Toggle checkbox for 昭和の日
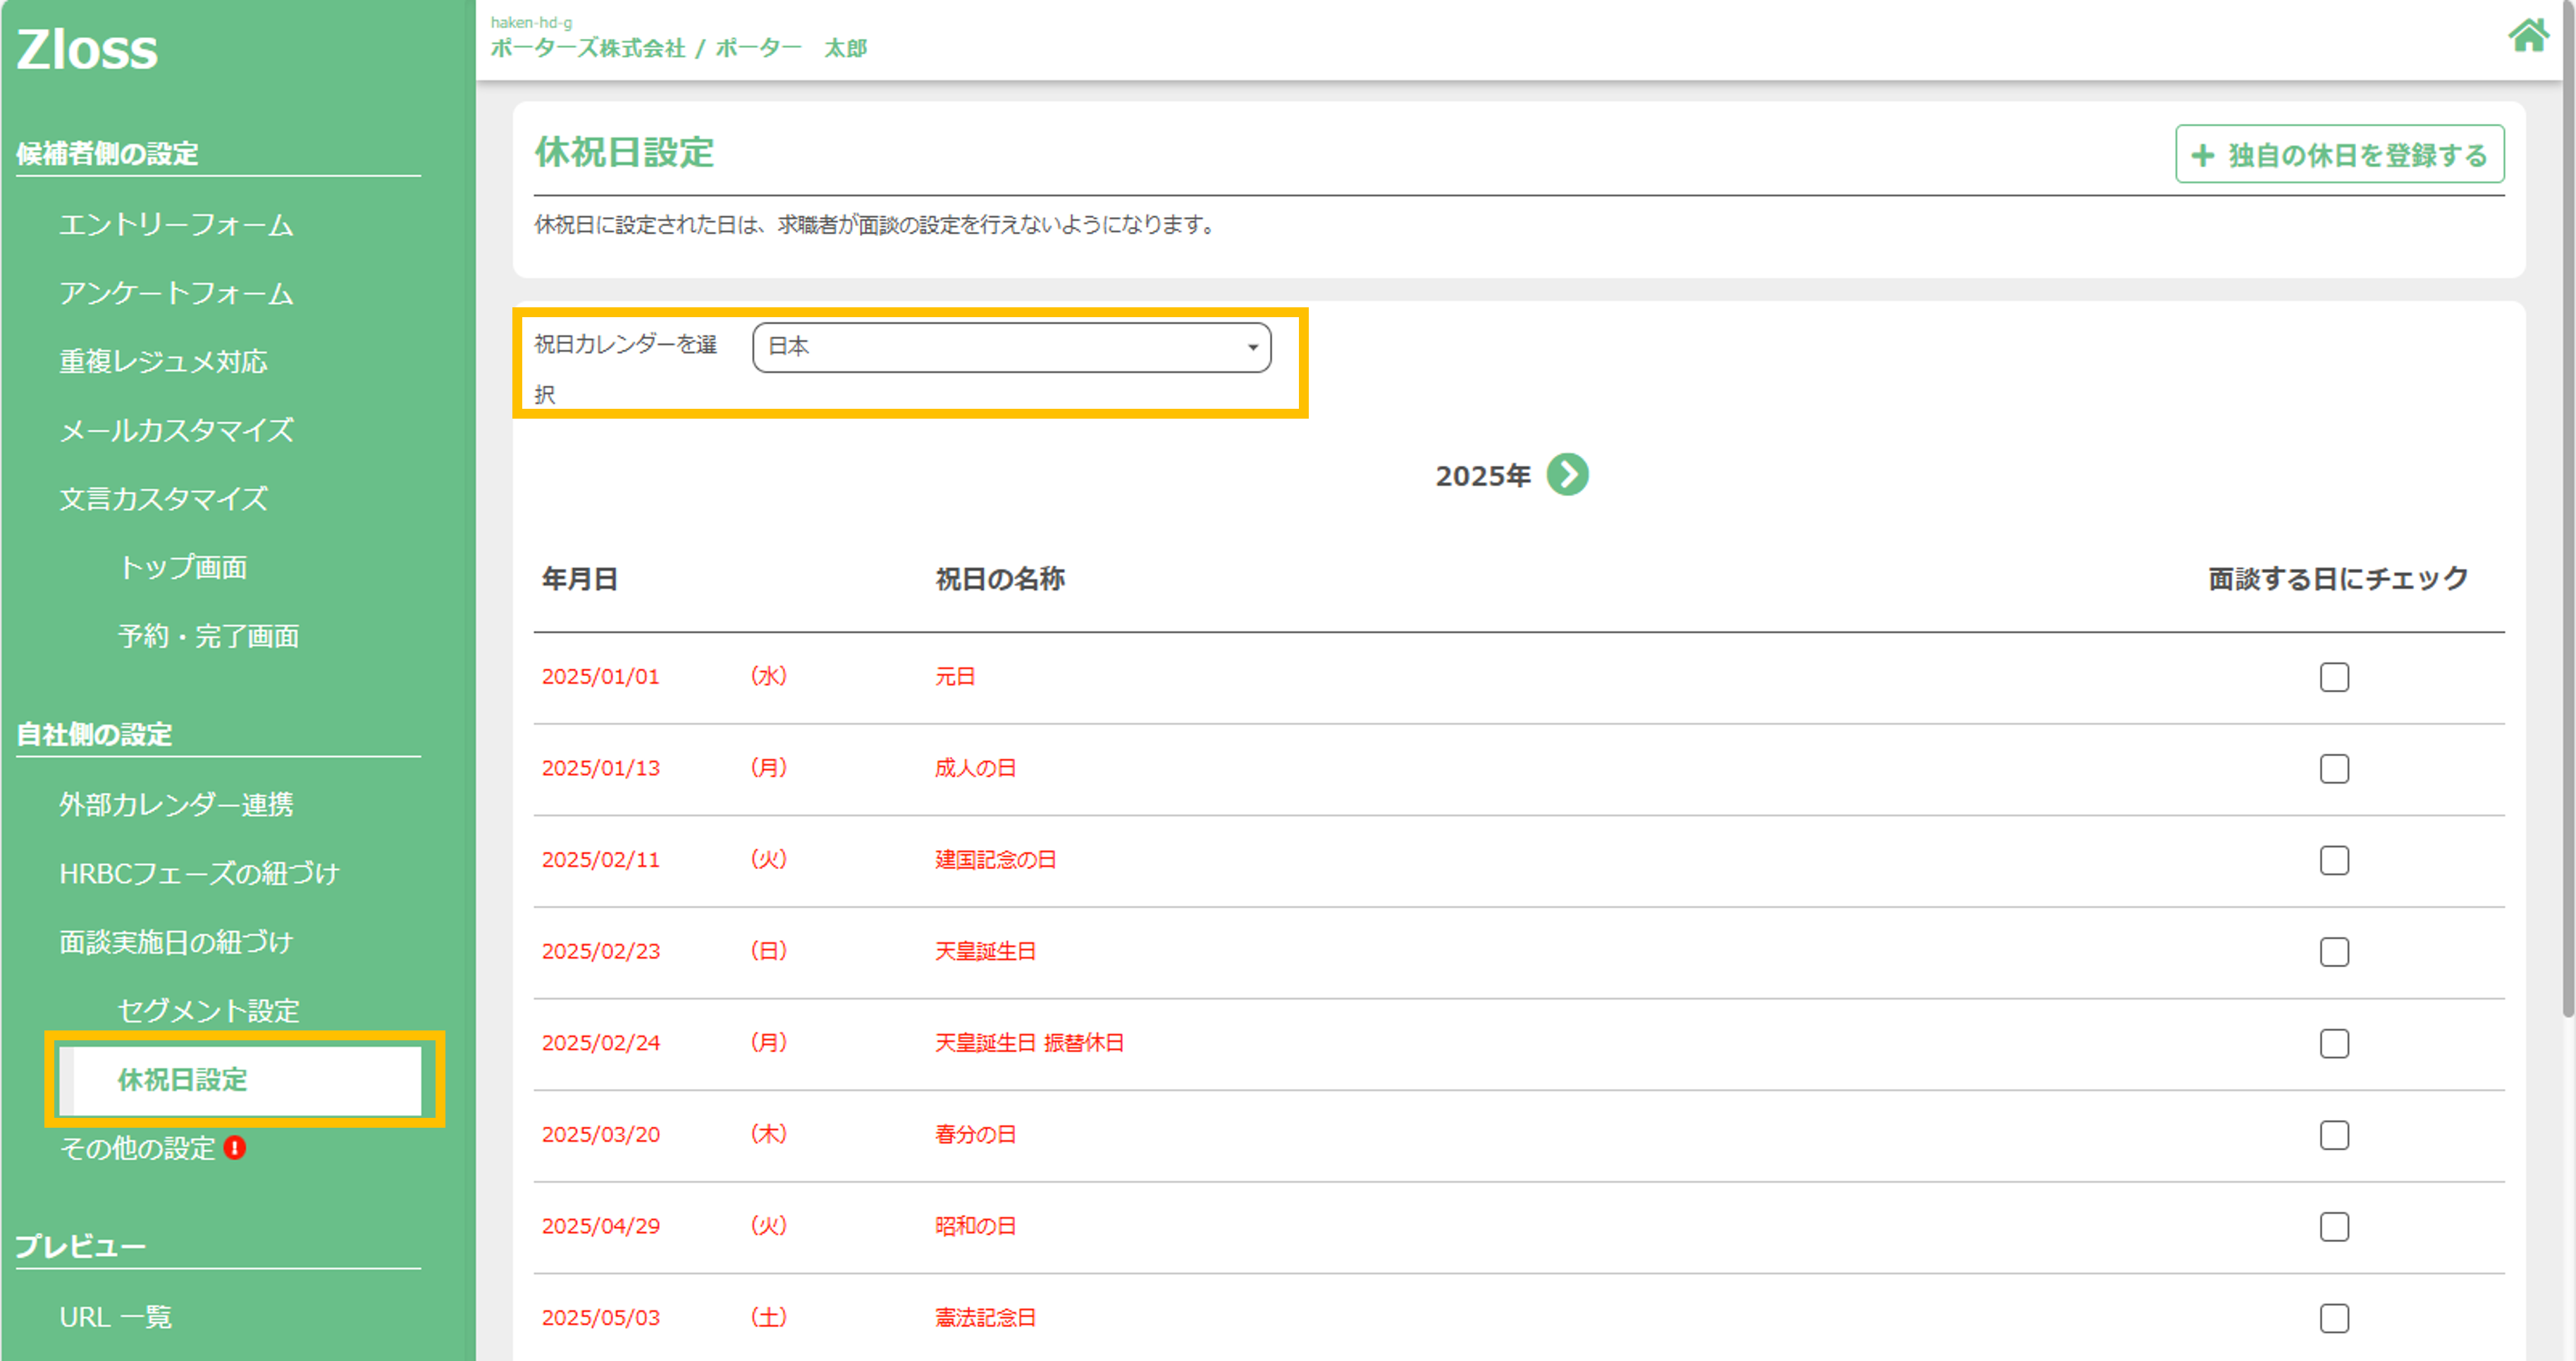Viewport: 2576px width, 1361px height. pos(2334,1227)
